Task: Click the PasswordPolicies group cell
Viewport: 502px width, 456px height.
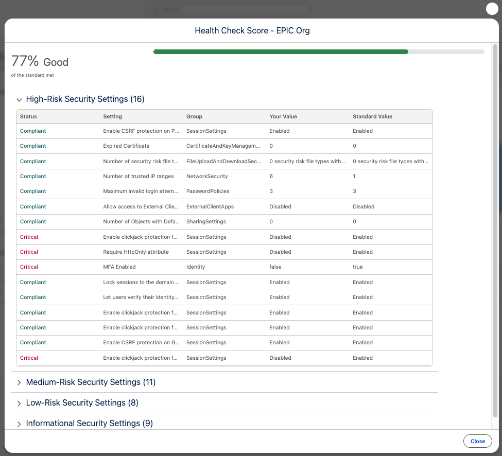Action: point(208,191)
